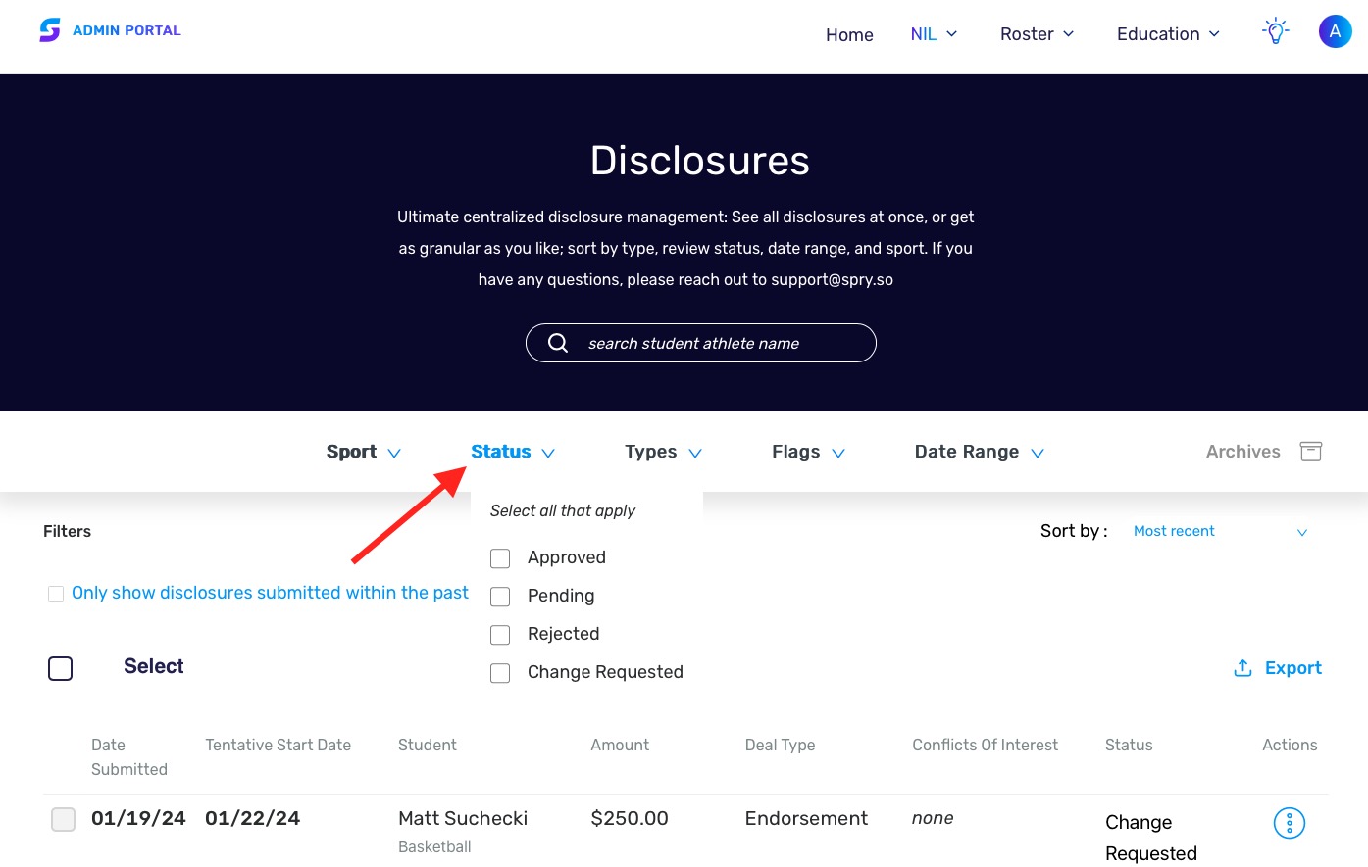Check the Rejected filter option

(500, 634)
